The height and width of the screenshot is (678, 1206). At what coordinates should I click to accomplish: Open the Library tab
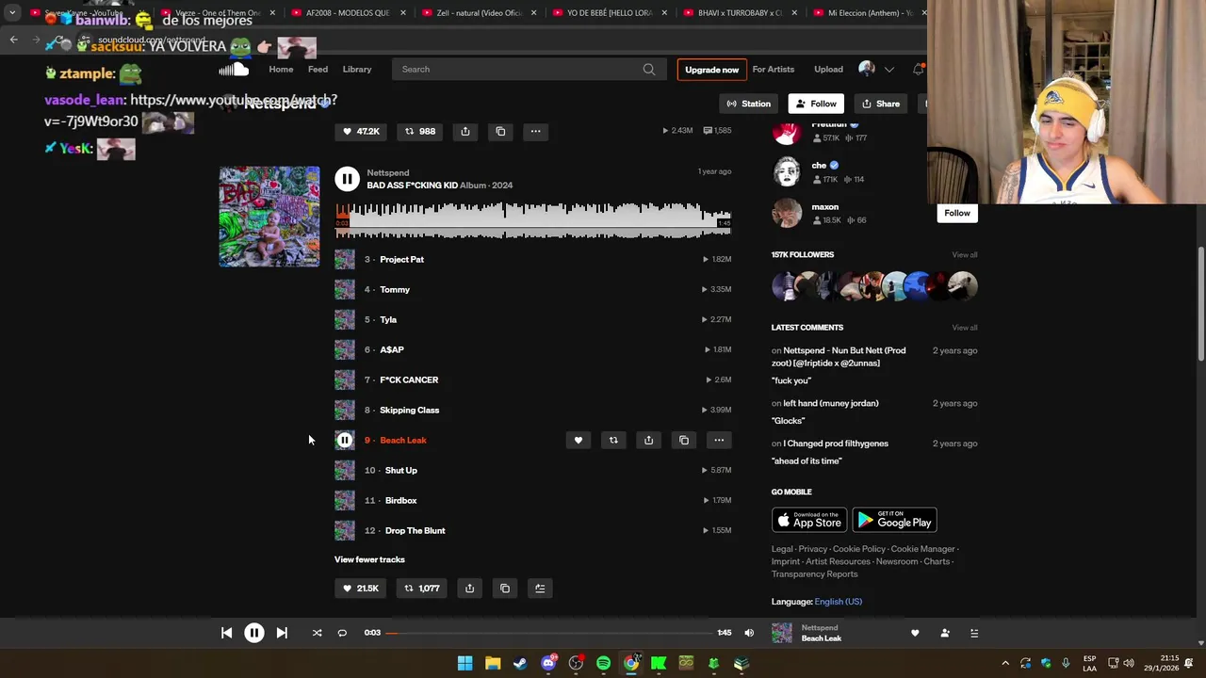(x=357, y=69)
